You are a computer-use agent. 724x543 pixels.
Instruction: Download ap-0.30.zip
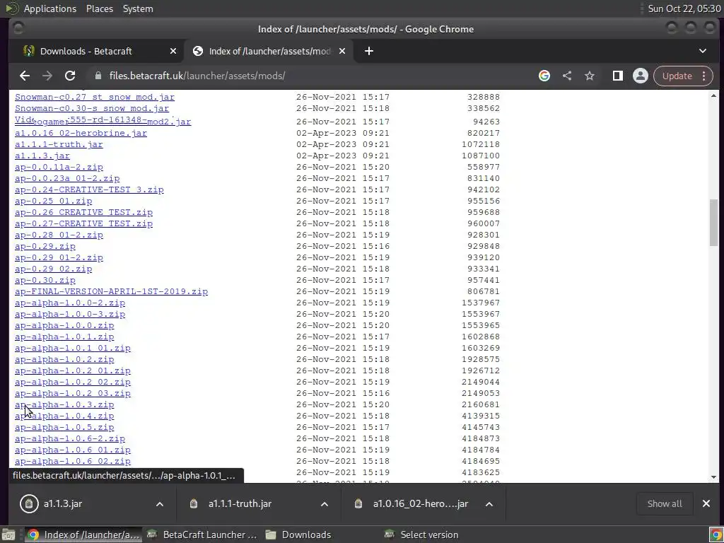pos(45,280)
